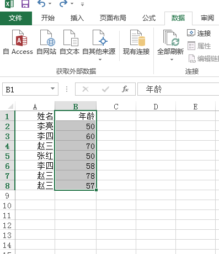Cancel formula entry with X icon
This screenshot has width=219, height=254.
click(86, 89)
